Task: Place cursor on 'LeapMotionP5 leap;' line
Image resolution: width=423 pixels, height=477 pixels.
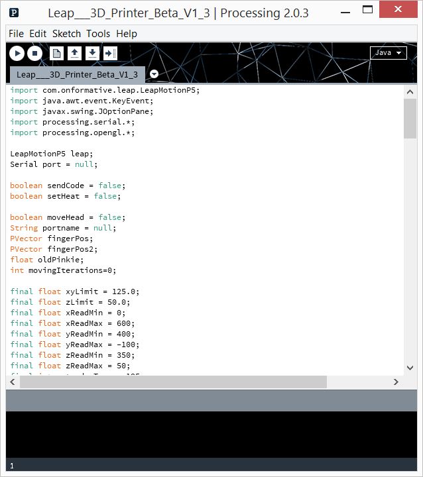Action: pyautogui.click(x=53, y=154)
